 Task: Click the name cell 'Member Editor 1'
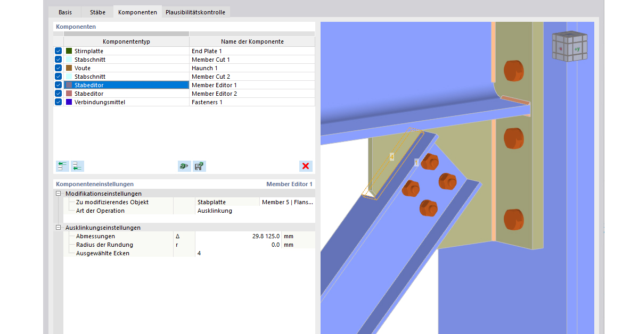click(x=252, y=85)
